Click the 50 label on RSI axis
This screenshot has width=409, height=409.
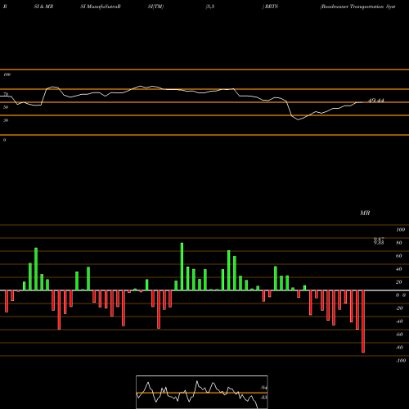(x=6, y=107)
